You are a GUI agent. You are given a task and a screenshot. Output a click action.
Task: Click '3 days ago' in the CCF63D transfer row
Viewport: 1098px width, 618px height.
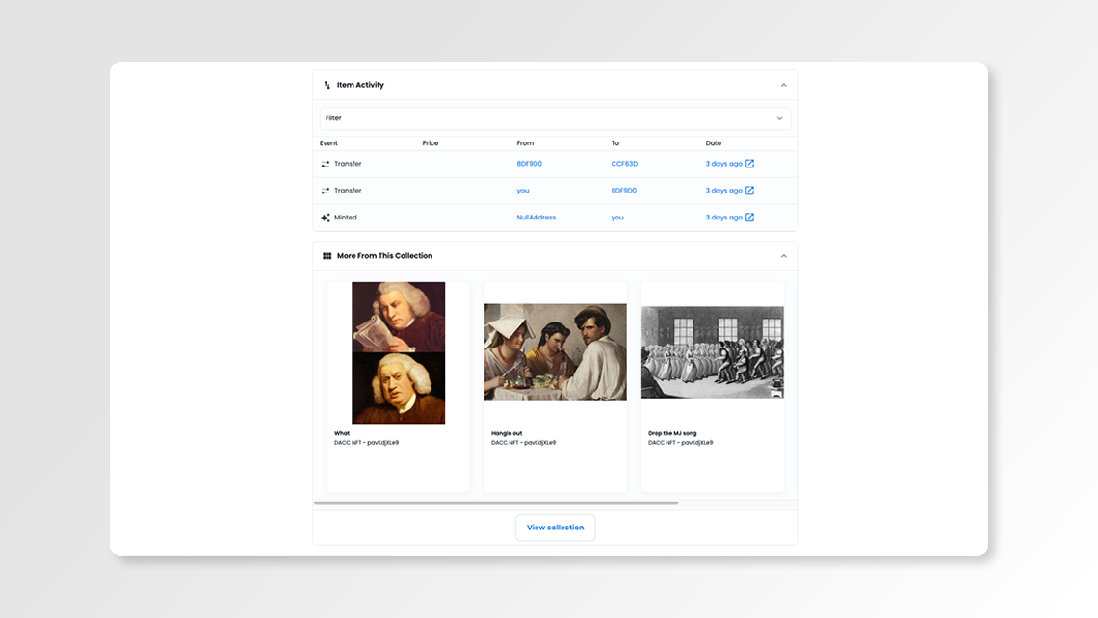point(724,164)
